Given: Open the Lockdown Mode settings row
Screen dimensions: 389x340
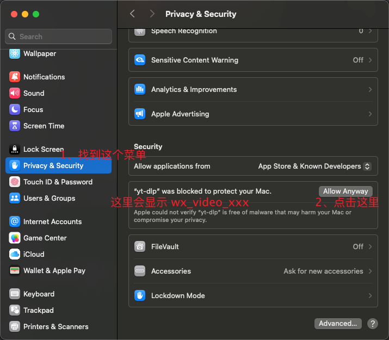Looking at the screenshot, I should (253, 295).
